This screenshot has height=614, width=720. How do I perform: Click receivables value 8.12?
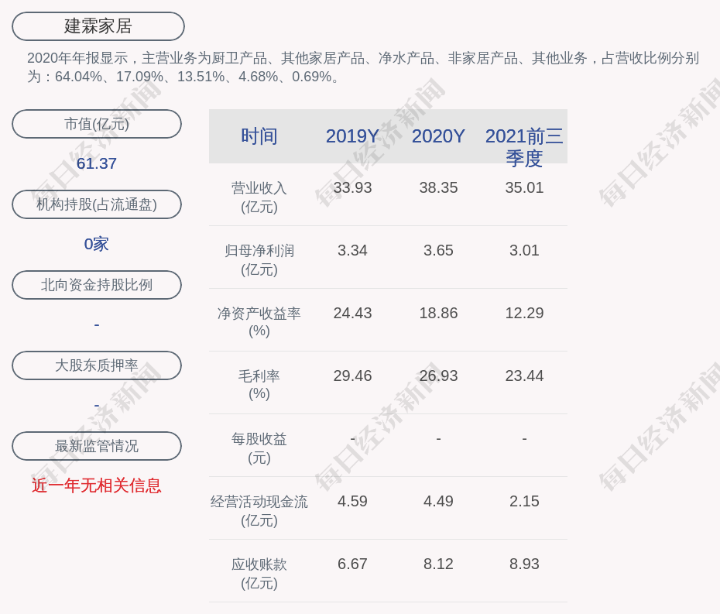coord(438,564)
